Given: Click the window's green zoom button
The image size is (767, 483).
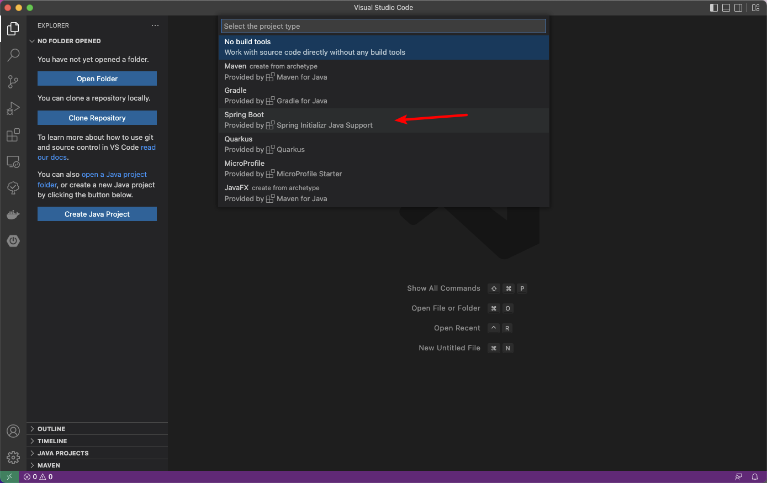Looking at the screenshot, I should (30, 8).
